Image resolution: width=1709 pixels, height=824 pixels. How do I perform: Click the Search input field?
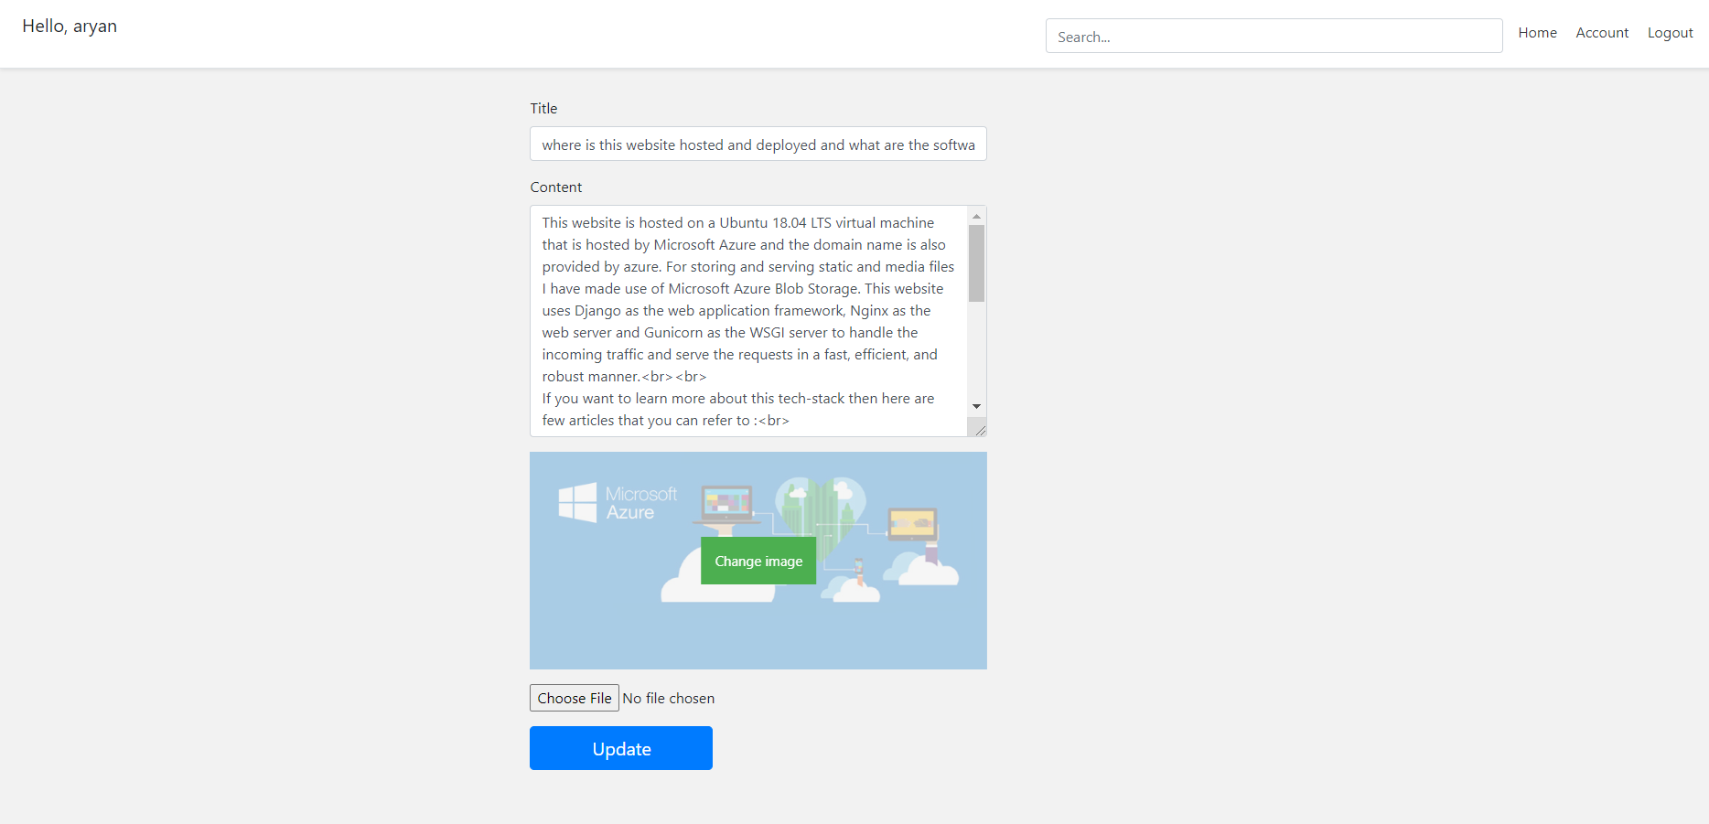pyautogui.click(x=1274, y=36)
